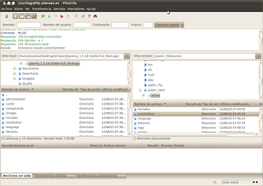Image resolution: width=263 pixels, height=186 pixels.
Task: Expand the Dropbox folder node
Action: 14,78
